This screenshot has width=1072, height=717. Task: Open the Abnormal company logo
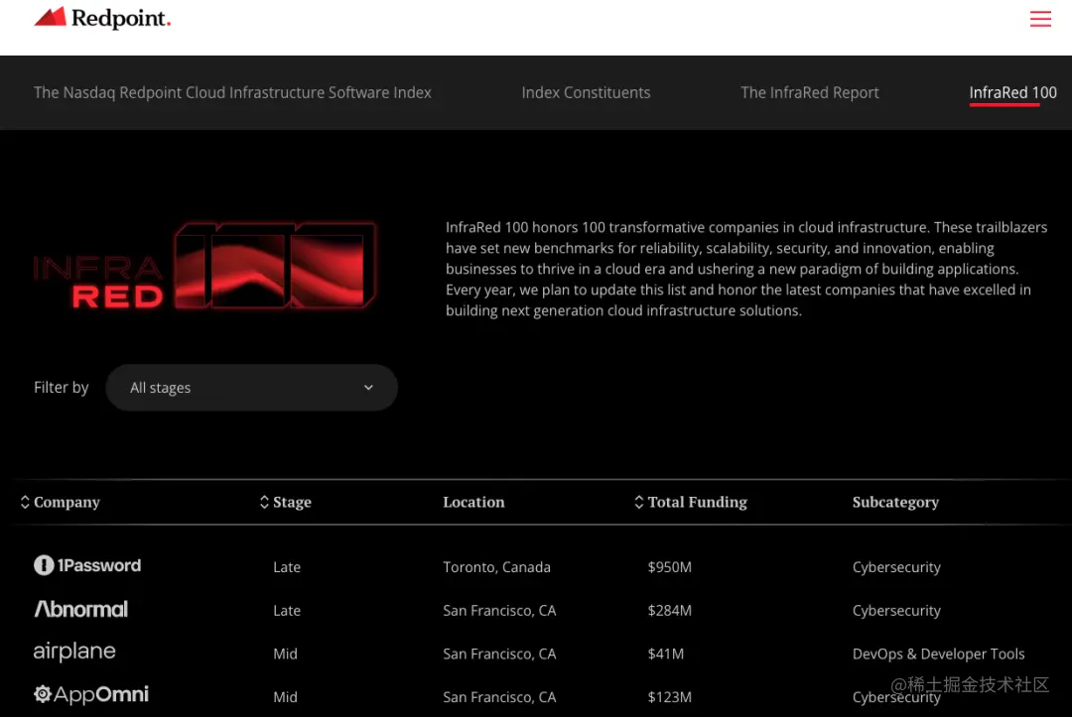[80, 609]
